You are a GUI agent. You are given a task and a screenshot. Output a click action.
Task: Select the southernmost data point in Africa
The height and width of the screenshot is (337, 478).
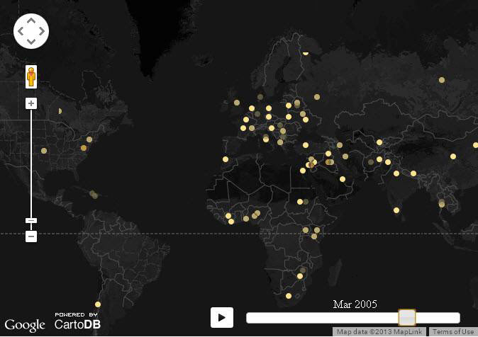289,296
